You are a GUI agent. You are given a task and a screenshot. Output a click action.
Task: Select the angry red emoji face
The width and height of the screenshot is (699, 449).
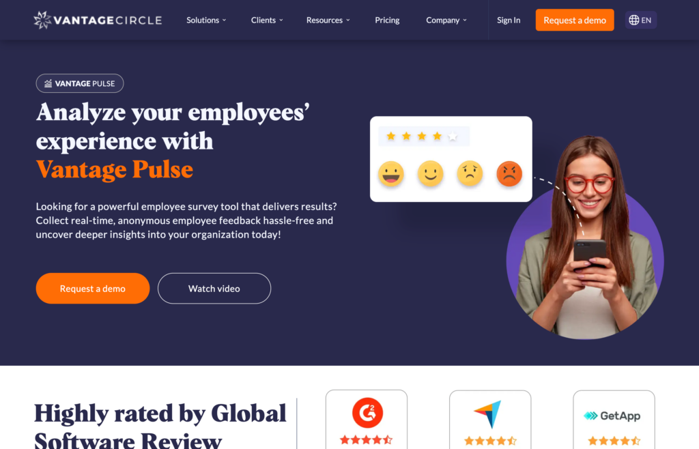[x=509, y=173]
